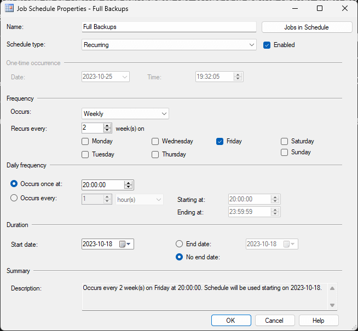The image size is (358, 331).
Task: Decrease the Occurs once at time
Action: [128, 188]
